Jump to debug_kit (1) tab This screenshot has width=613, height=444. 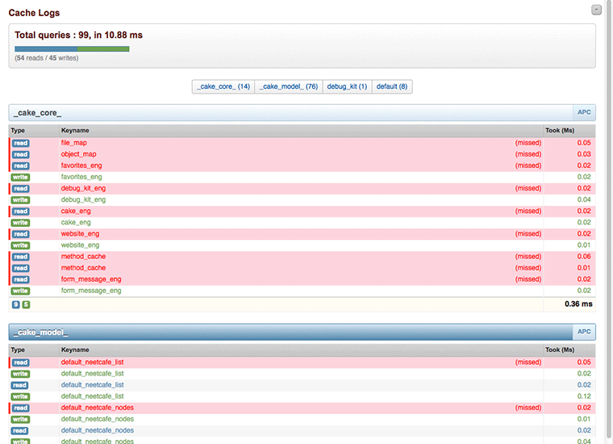347,86
